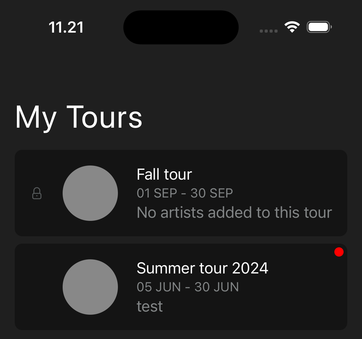Click the lock icon on Fall tour
The width and height of the screenshot is (362, 339).
pyautogui.click(x=37, y=193)
